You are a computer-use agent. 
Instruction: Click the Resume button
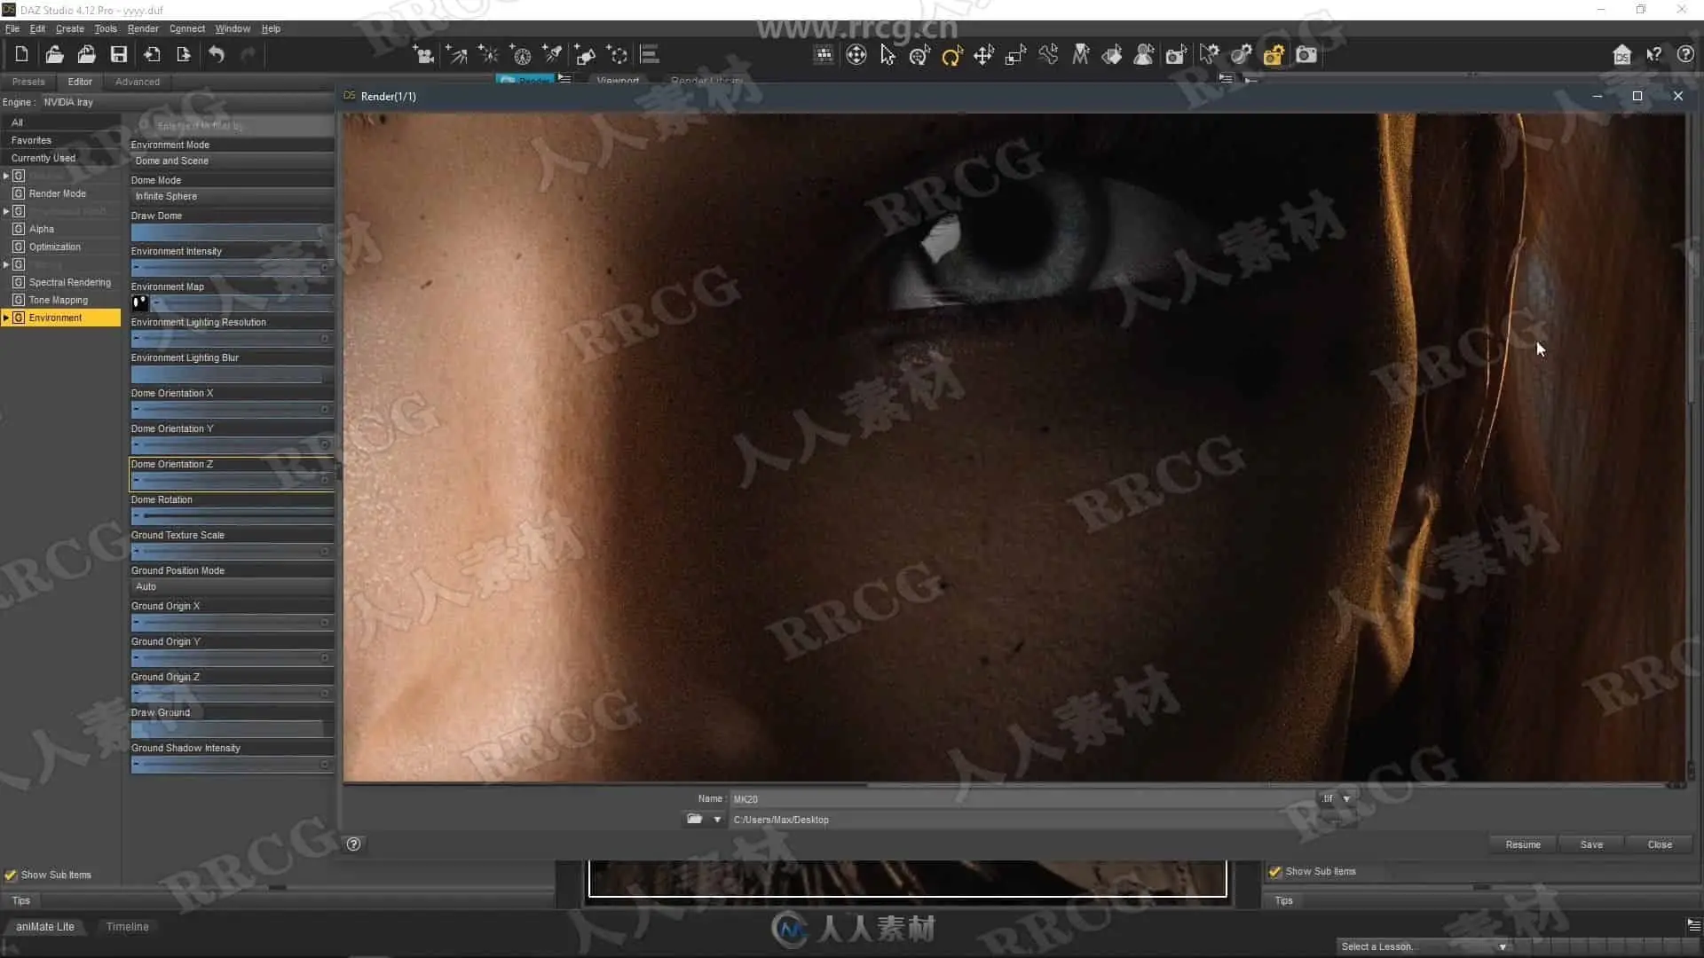point(1522,844)
